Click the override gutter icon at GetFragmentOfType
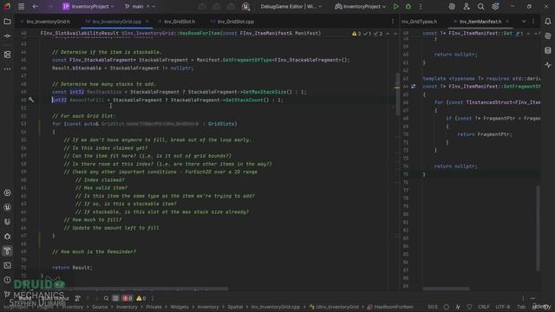The height and width of the screenshot is (312, 555). [414, 87]
